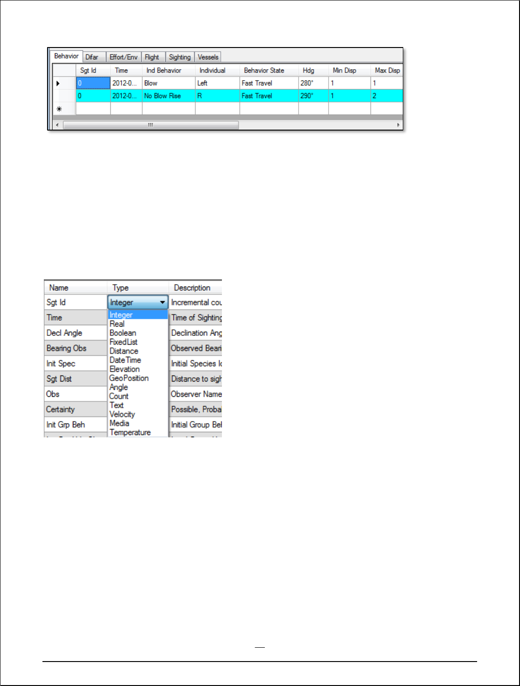Click the horizontal scrollbar thumb

point(151,125)
